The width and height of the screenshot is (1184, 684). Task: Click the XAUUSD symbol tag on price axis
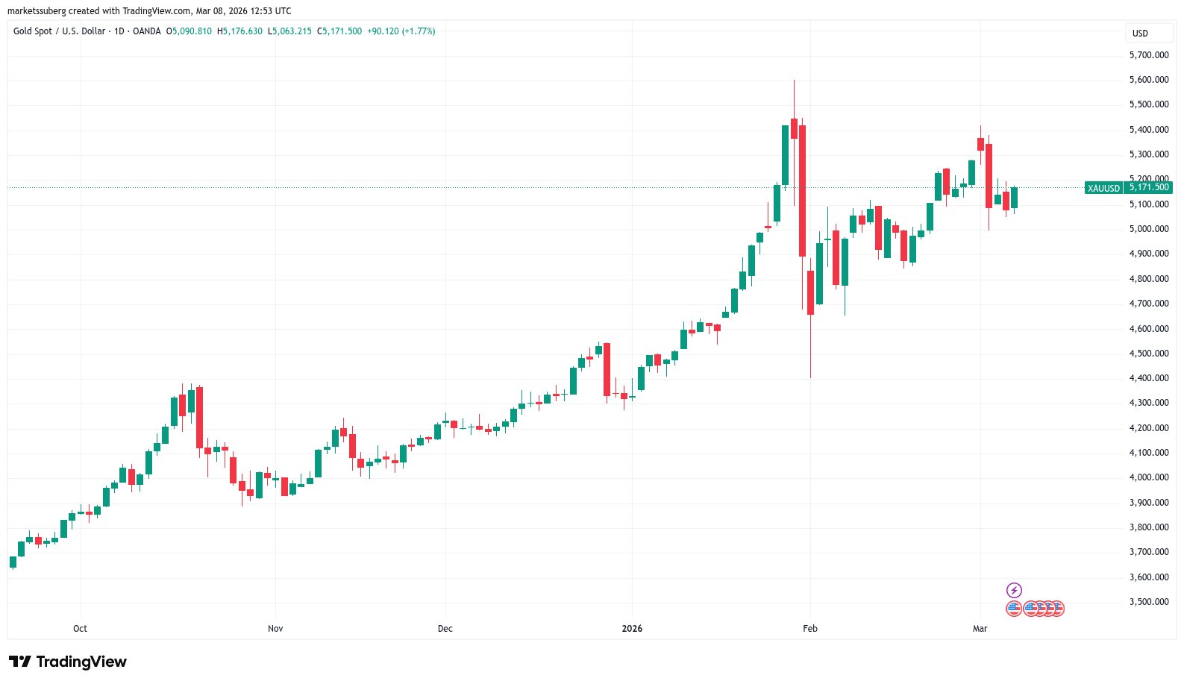click(x=1103, y=188)
